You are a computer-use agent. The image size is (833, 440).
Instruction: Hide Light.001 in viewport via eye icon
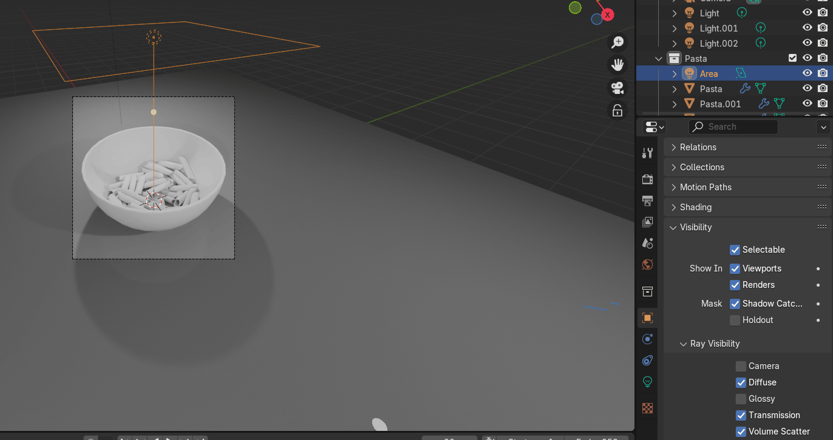tap(807, 28)
